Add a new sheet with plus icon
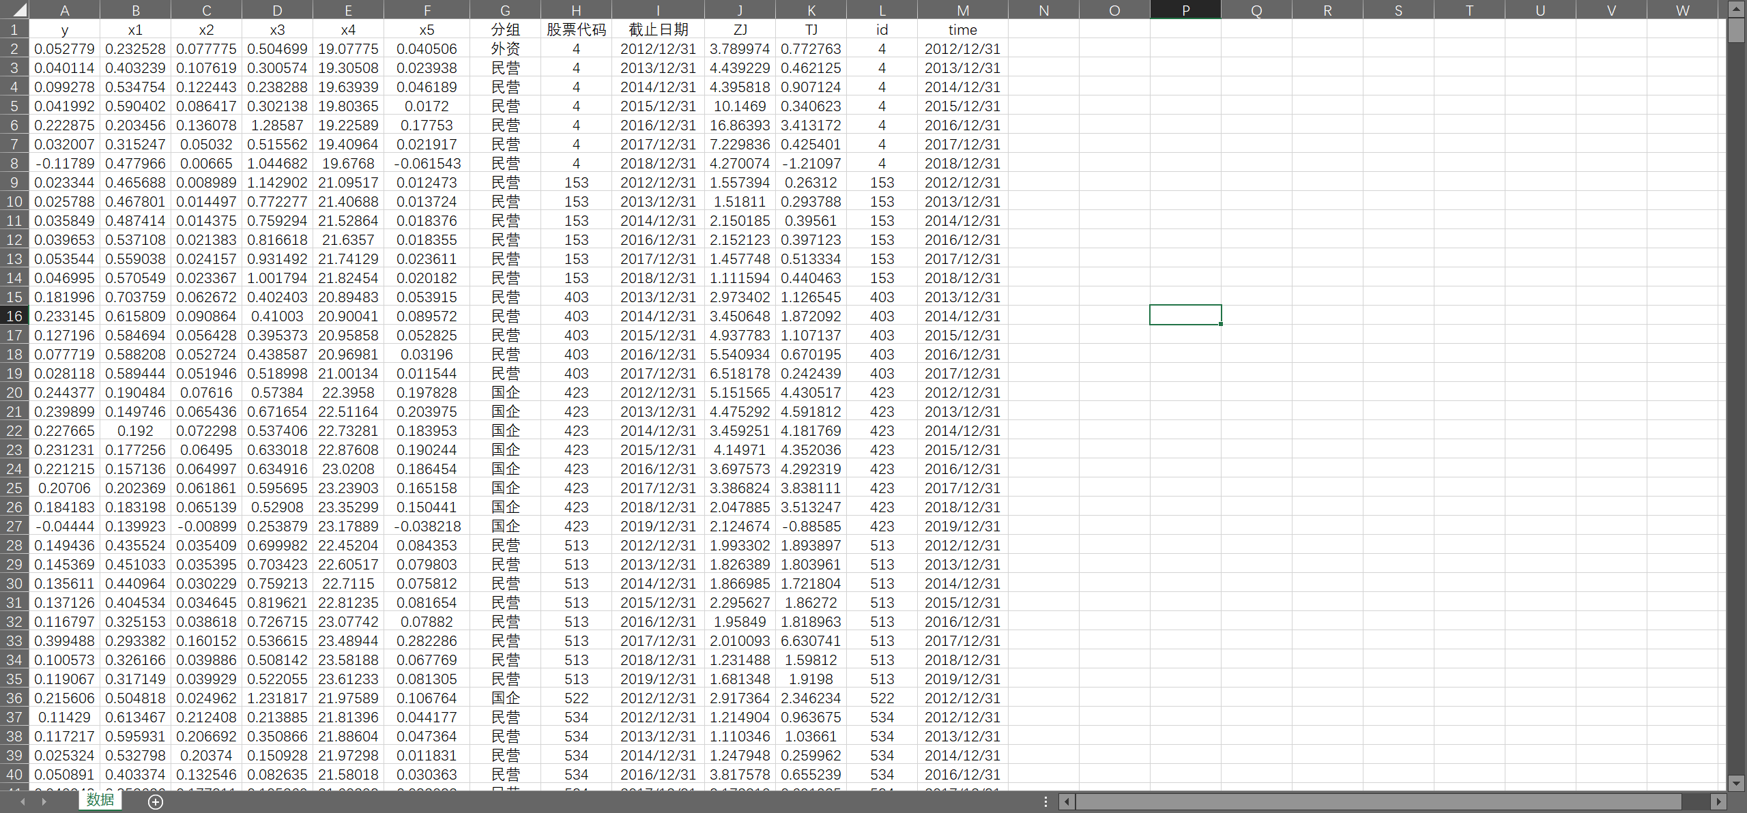 156,802
